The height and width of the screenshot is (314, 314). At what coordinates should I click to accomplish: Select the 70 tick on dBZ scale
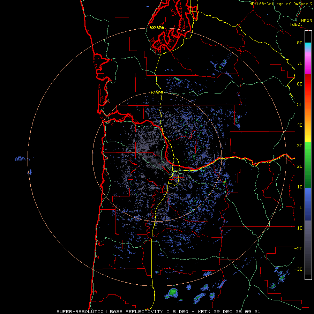click(x=300, y=63)
